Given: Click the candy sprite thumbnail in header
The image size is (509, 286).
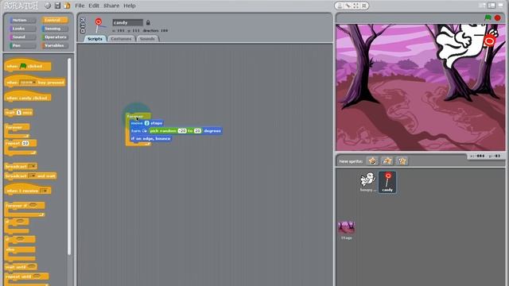Looking at the screenshot, I should [x=99, y=25].
